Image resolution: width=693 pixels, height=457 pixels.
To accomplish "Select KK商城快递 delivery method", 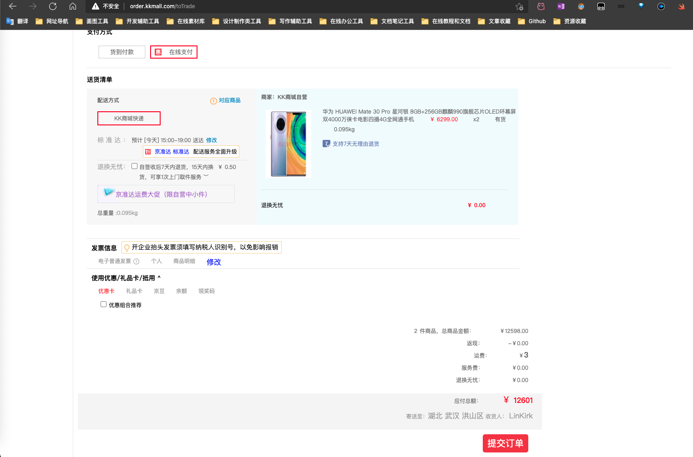I will [129, 118].
